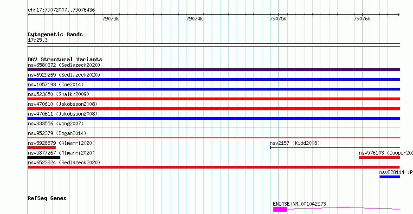Click the chr17:79072007..79076436 coordinates text
The image size is (413, 214).
[61, 10]
